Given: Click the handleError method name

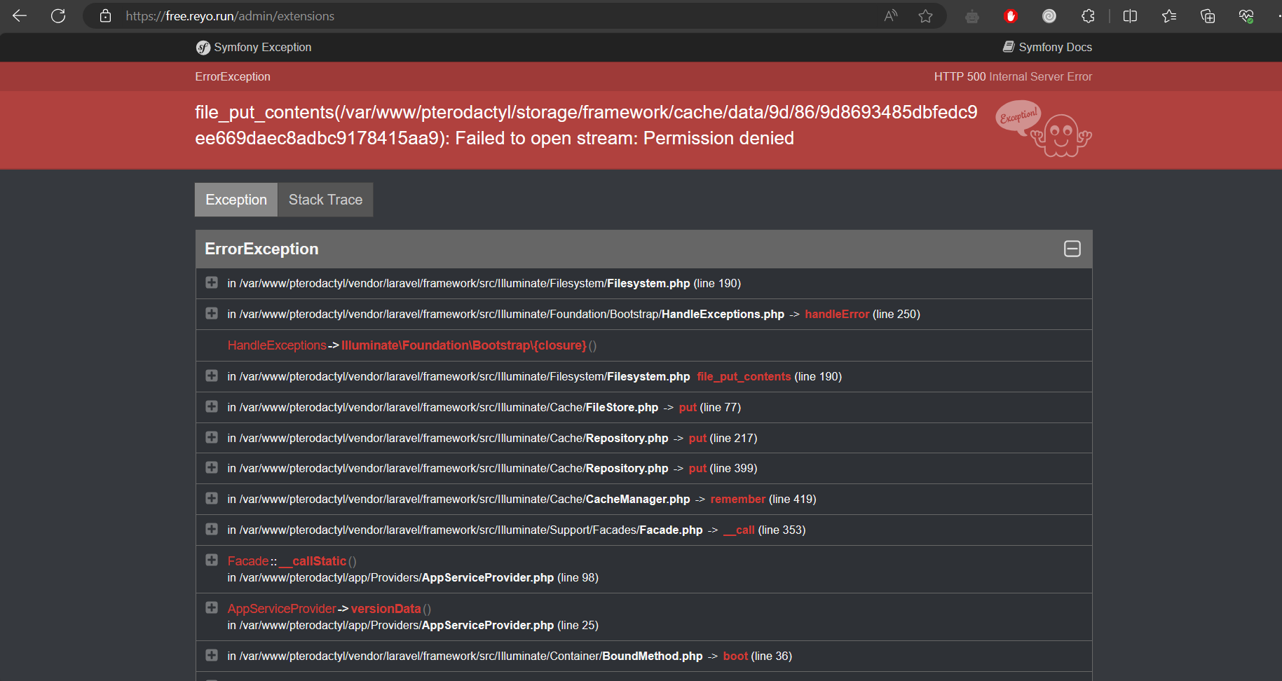Looking at the screenshot, I should click(837, 314).
